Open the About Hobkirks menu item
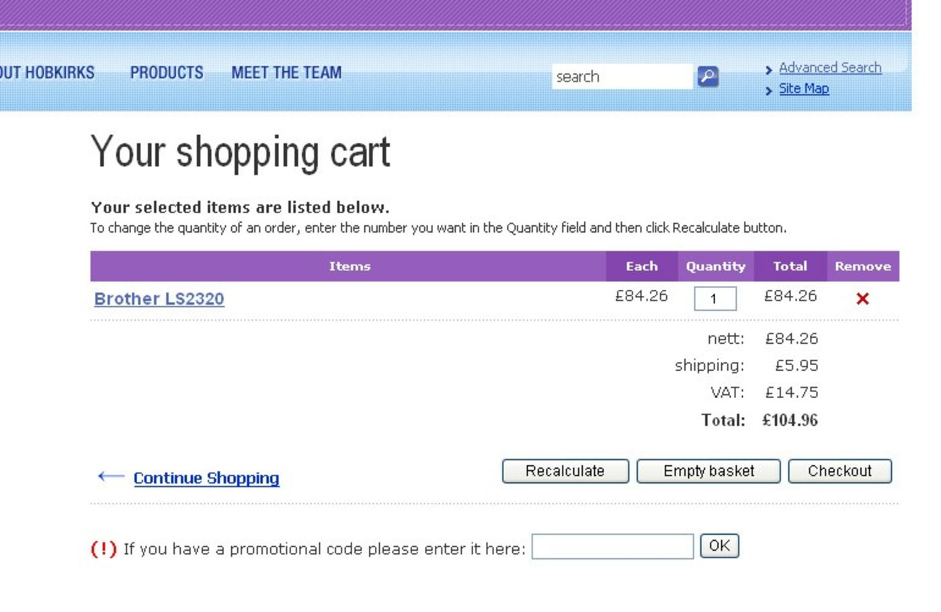This screenshot has width=941, height=612. click(x=47, y=73)
